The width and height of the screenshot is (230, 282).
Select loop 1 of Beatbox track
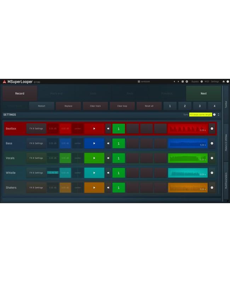(119, 129)
